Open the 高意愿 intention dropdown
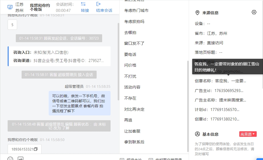 click(x=248, y=134)
